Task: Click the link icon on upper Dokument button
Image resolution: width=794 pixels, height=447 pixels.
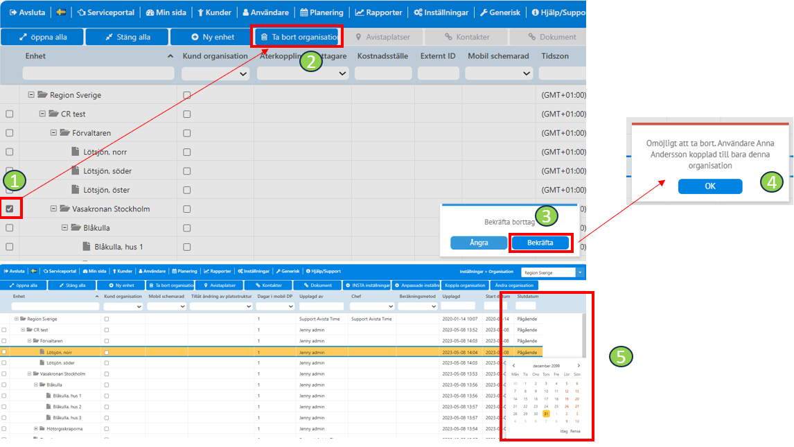Action: [531, 37]
